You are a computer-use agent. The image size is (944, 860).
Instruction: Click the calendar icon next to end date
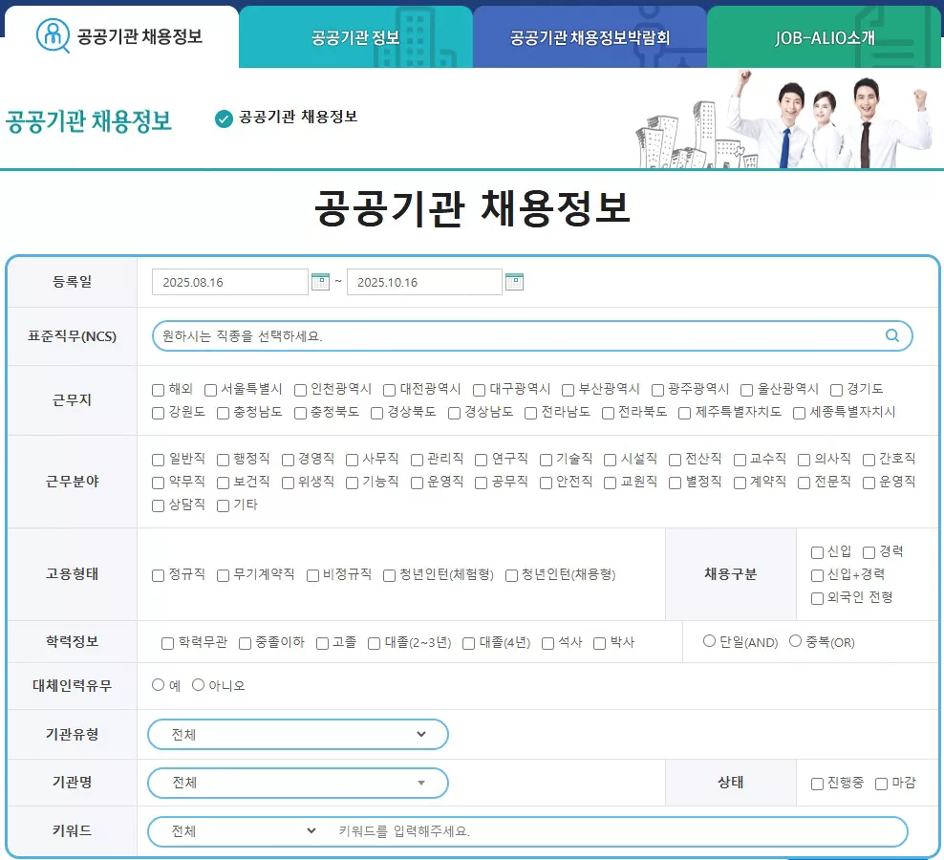[x=514, y=281]
